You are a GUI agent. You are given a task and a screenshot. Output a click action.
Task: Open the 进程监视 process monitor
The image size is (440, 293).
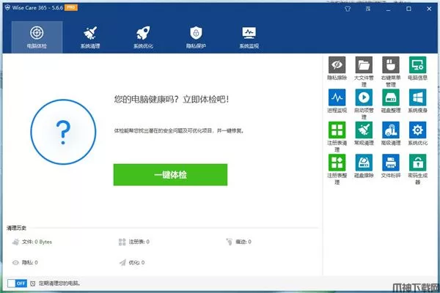(x=337, y=97)
